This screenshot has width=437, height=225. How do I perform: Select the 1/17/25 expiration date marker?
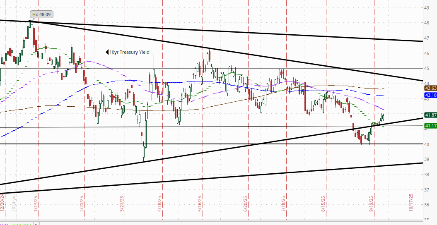(36, 204)
